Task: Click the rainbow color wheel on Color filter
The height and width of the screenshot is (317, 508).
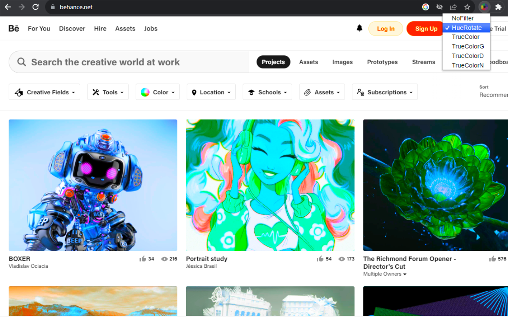Action: pyautogui.click(x=145, y=92)
